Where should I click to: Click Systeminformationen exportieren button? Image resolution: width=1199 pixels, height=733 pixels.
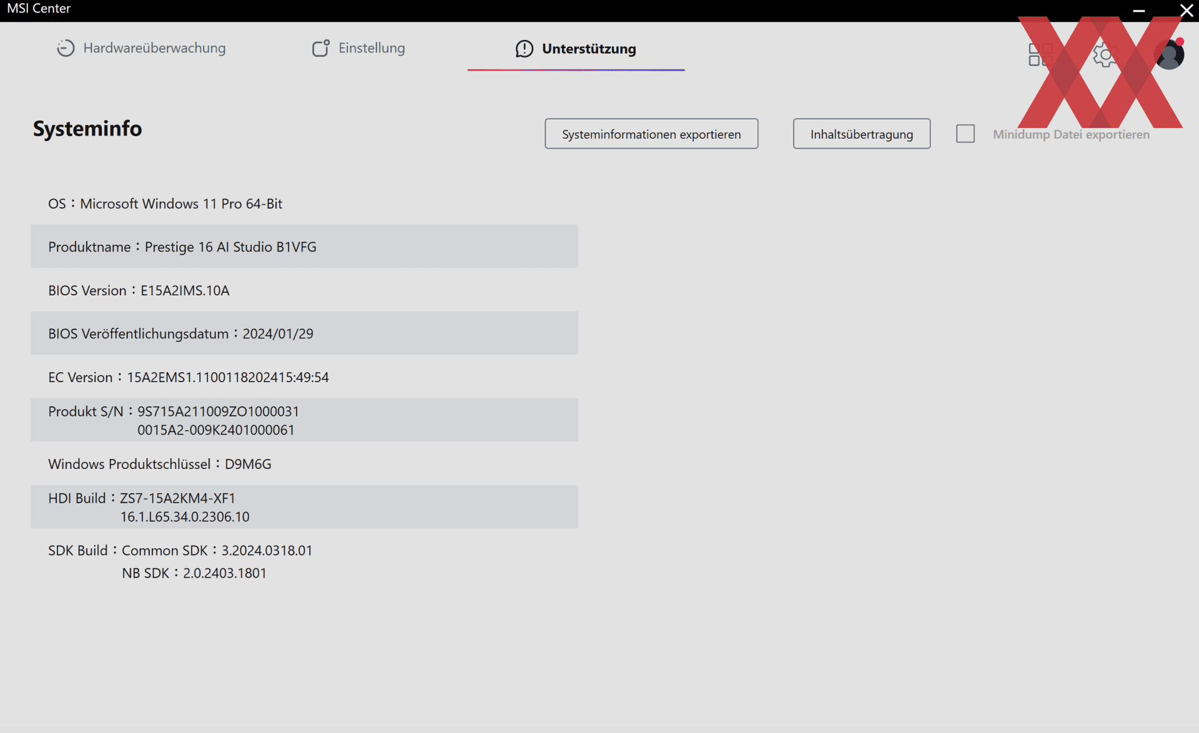point(651,134)
